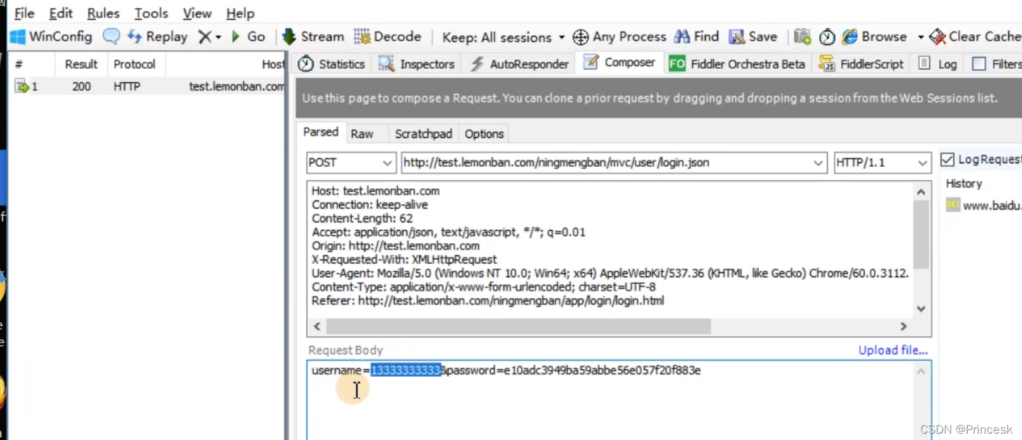Open the Scratchpad sub-tab
The width and height of the screenshot is (1022, 440).
423,134
